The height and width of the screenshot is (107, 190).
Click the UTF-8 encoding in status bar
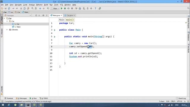pyautogui.click(x=179, y=101)
